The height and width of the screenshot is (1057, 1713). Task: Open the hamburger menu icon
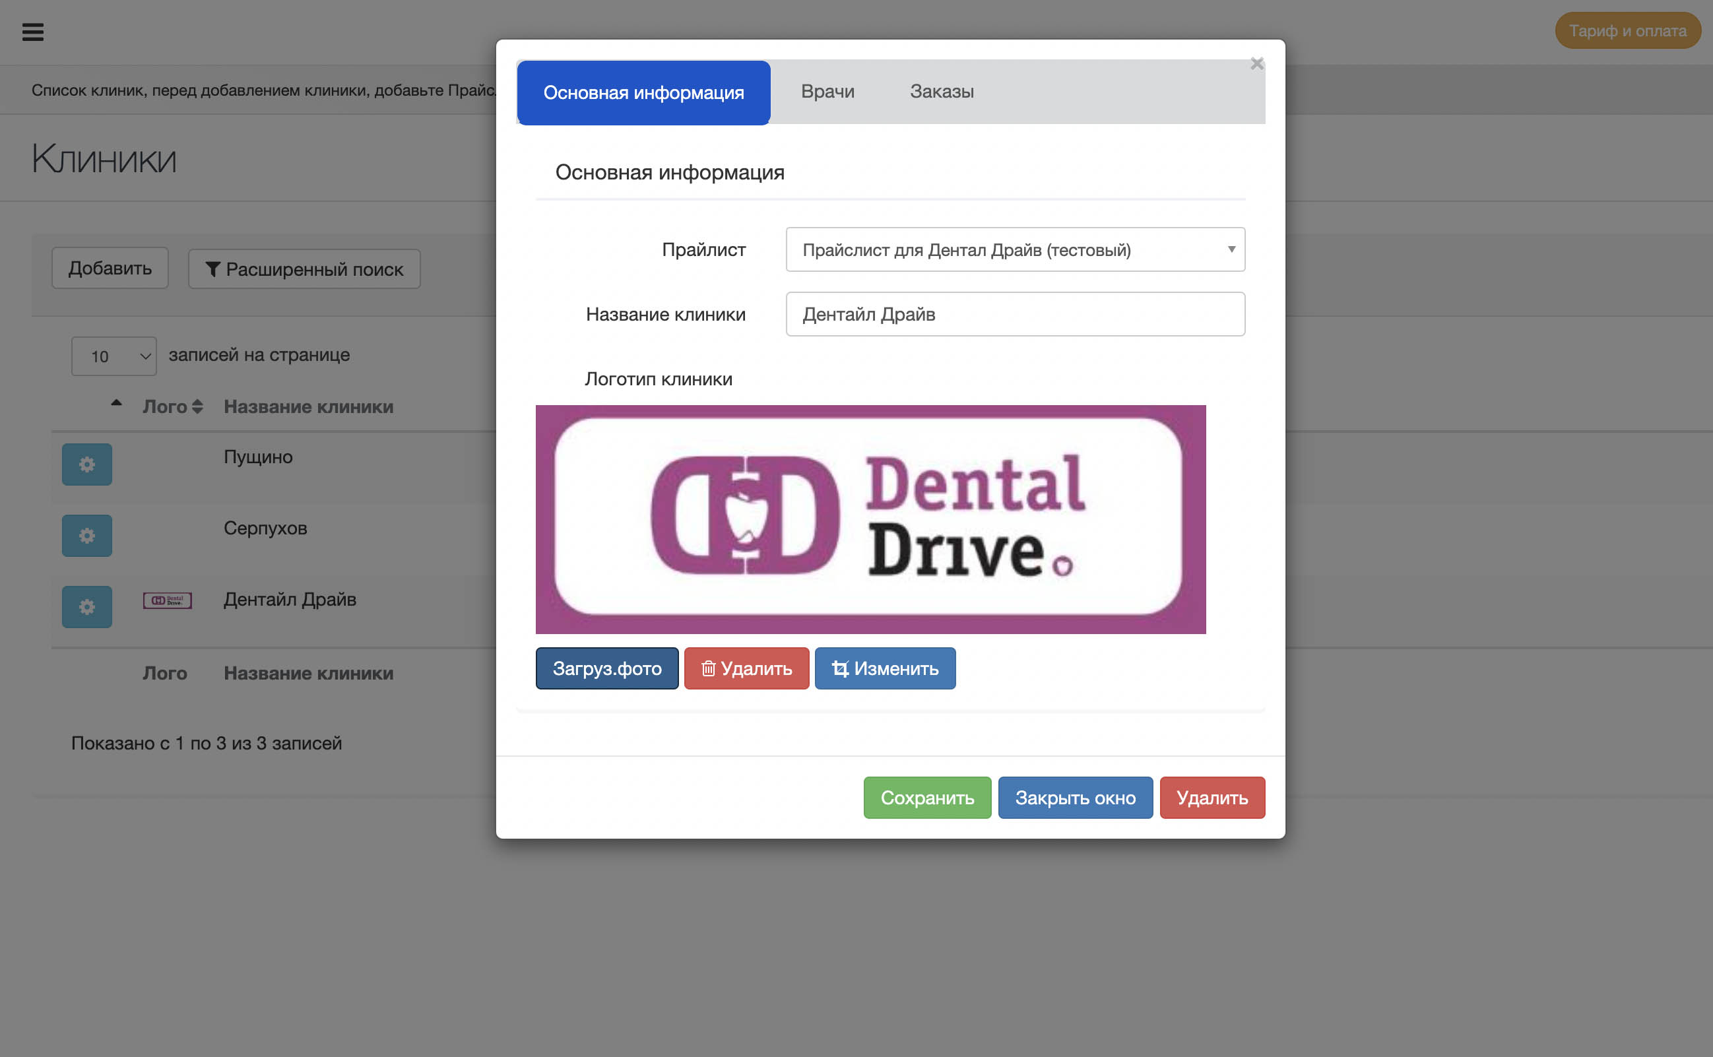pyautogui.click(x=33, y=32)
